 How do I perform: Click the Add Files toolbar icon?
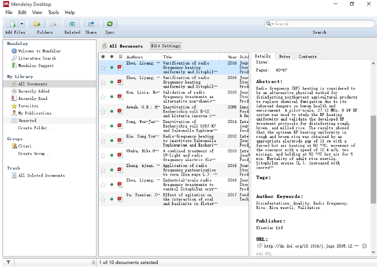coord(13,24)
